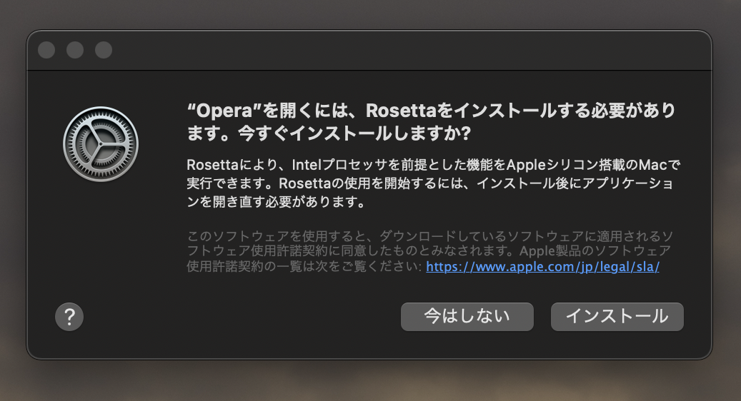The width and height of the screenshot is (741, 401).
Task: Click the System Preferences gear icon
Action: [101, 144]
